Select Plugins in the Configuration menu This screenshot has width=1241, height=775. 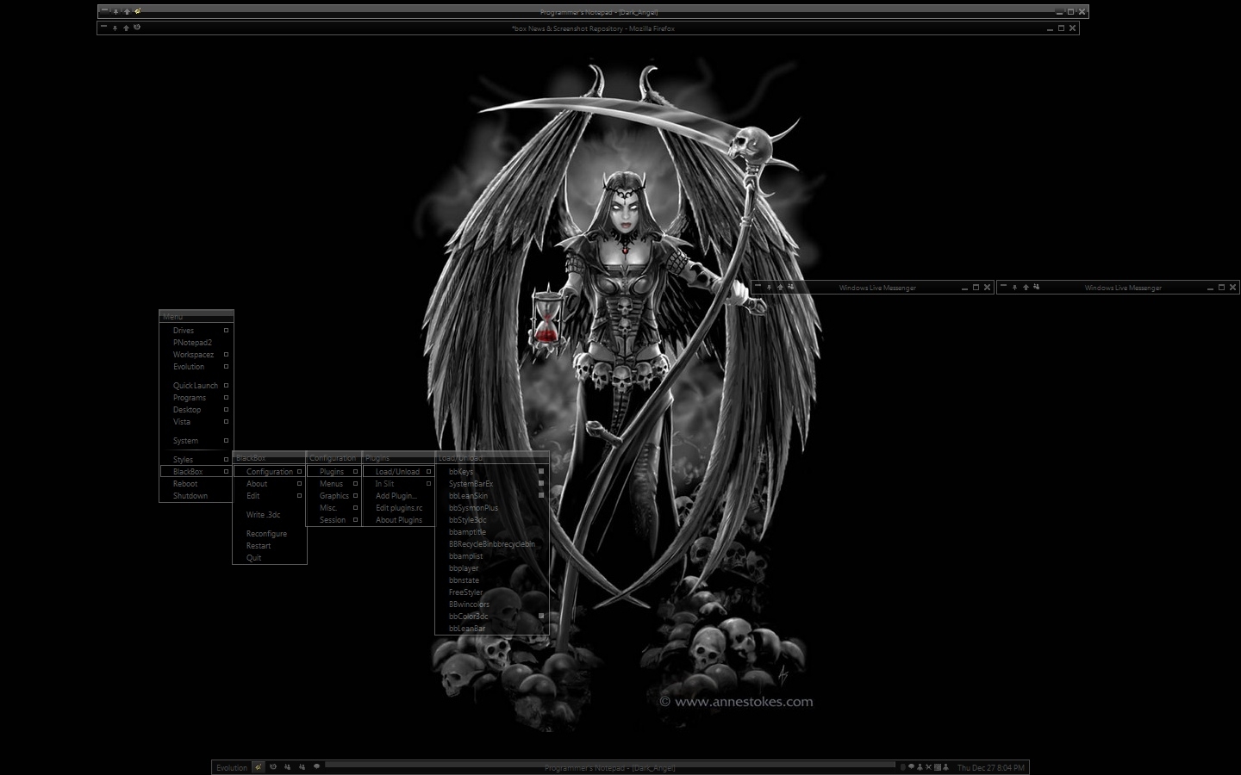(x=334, y=472)
